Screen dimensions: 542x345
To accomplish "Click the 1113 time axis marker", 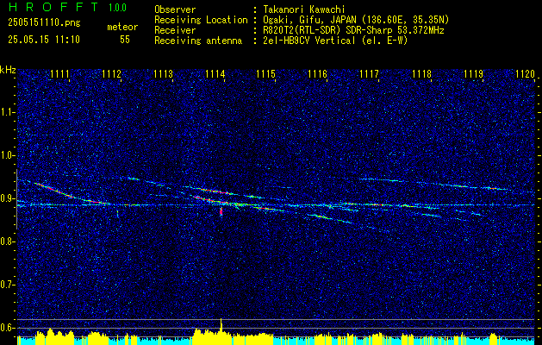I will click(163, 74).
